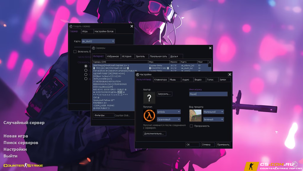
Task: Select the Интернет tab in Серверы
Action: coord(99,56)
